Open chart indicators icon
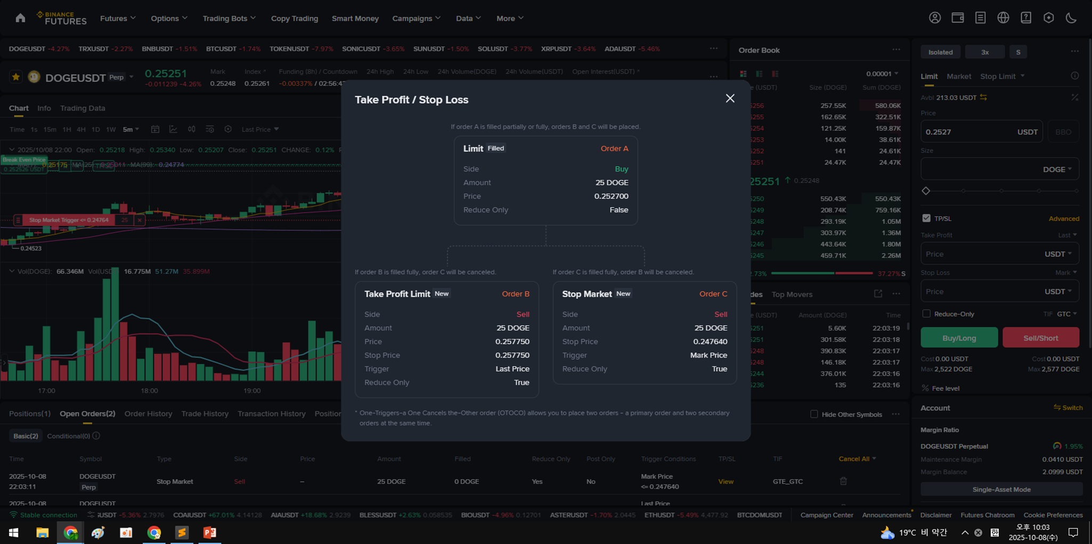This screenshot has width=1092, height=544. (173, 129)
